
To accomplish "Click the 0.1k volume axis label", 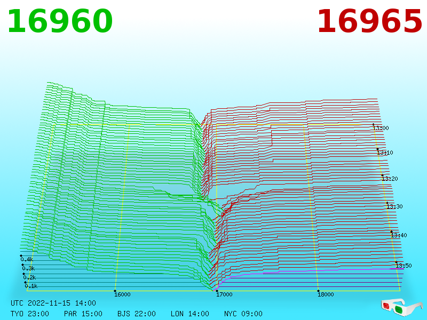I will pyautogui.click(x=31, y=286).
